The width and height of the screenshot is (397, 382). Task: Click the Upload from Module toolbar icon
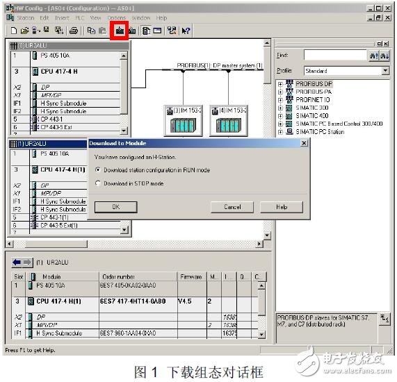coord(132,31)
